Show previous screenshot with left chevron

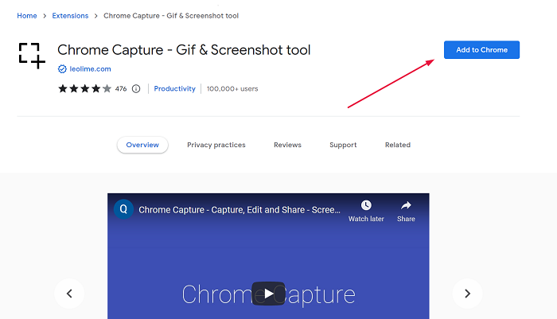click(x=69, y=294)
